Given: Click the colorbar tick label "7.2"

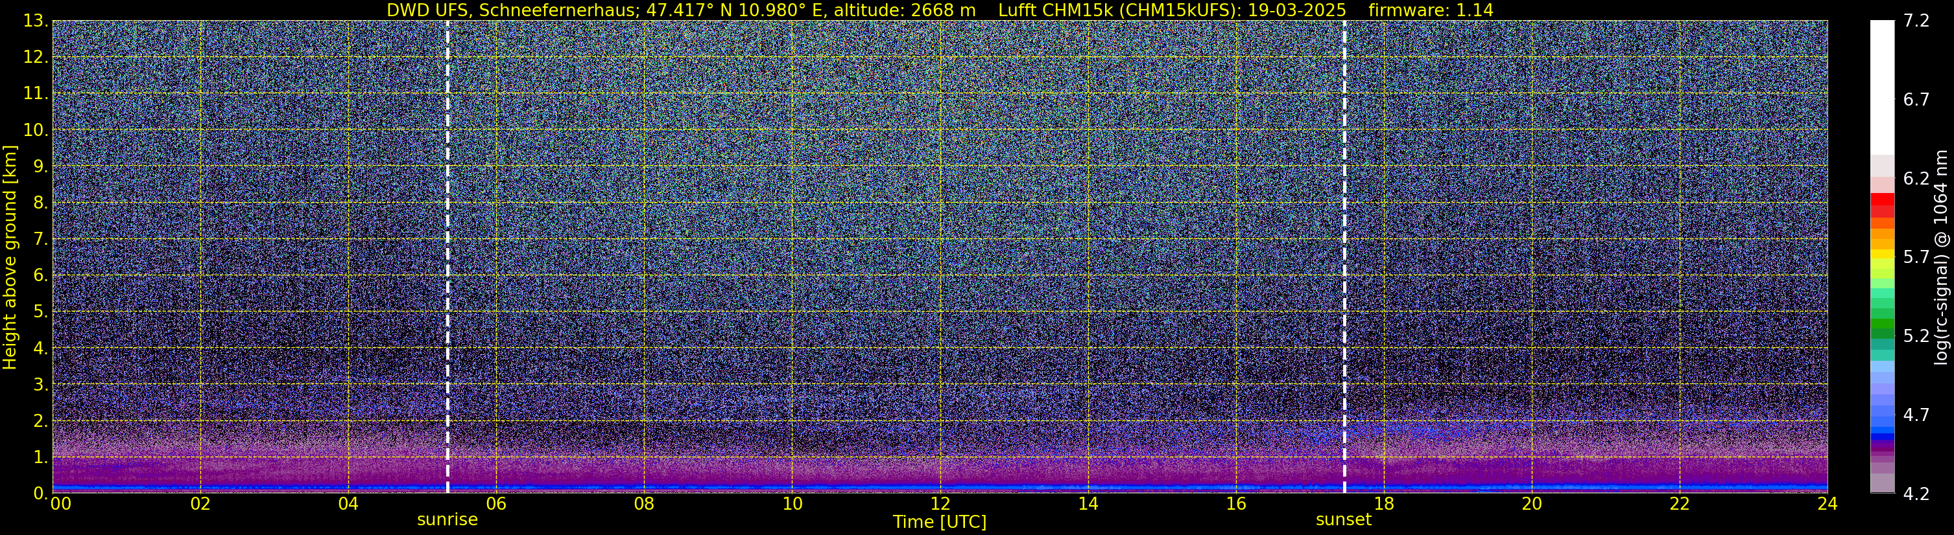Looking at the screenshot, I should 1916,21.
